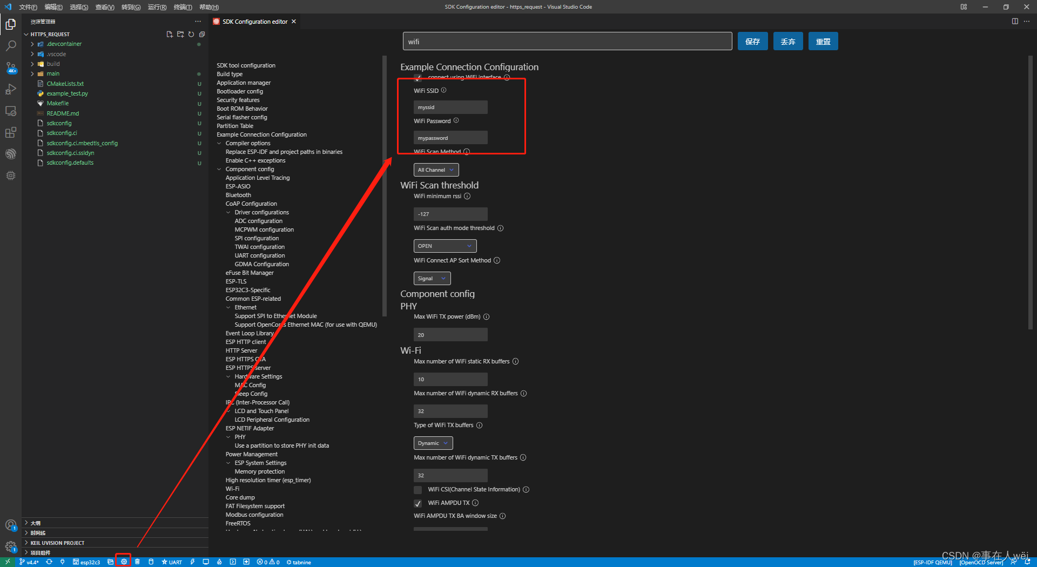This screenshot has width=1037, height=567.
Task: Click SDK Configuration editor gear in status bar
Action: coord(124,562)
